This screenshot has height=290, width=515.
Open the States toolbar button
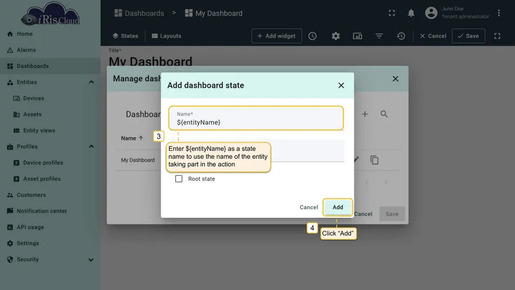click(125, 36)
